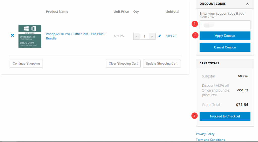Increase quantity with the plus button
Image resolution: width=258 pixels, height=142 pixels.
click(x=152, y=36)
